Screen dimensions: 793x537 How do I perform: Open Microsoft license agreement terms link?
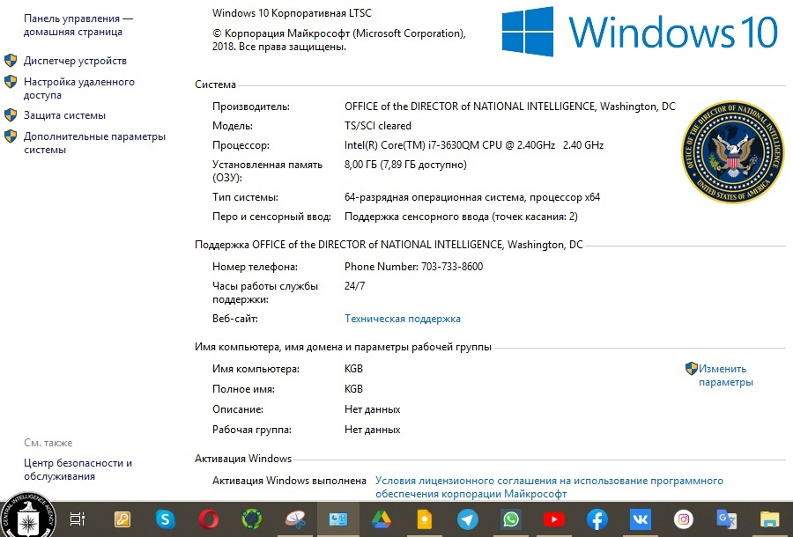click(549, 487)
